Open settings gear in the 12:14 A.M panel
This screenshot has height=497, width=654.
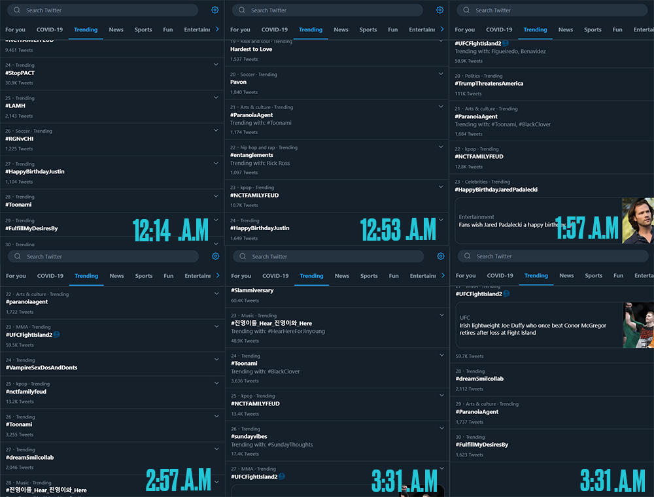(215, 10)
